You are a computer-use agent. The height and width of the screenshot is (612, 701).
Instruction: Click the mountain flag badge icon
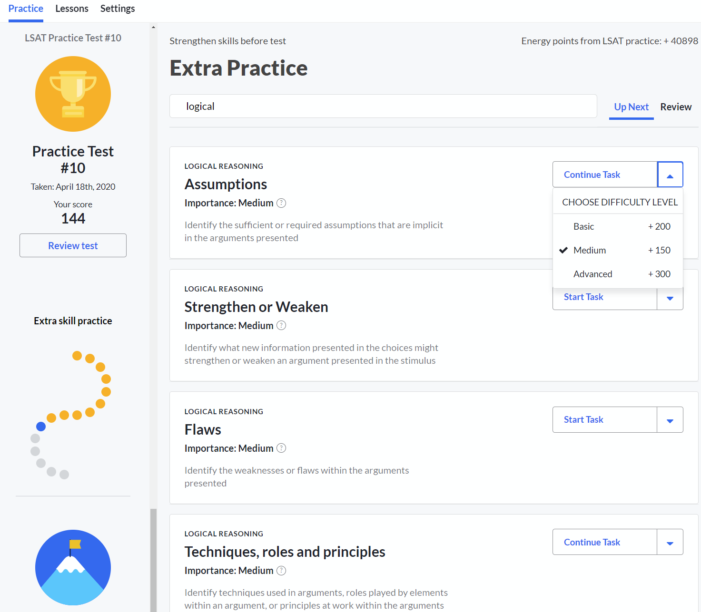click(73, 567)
